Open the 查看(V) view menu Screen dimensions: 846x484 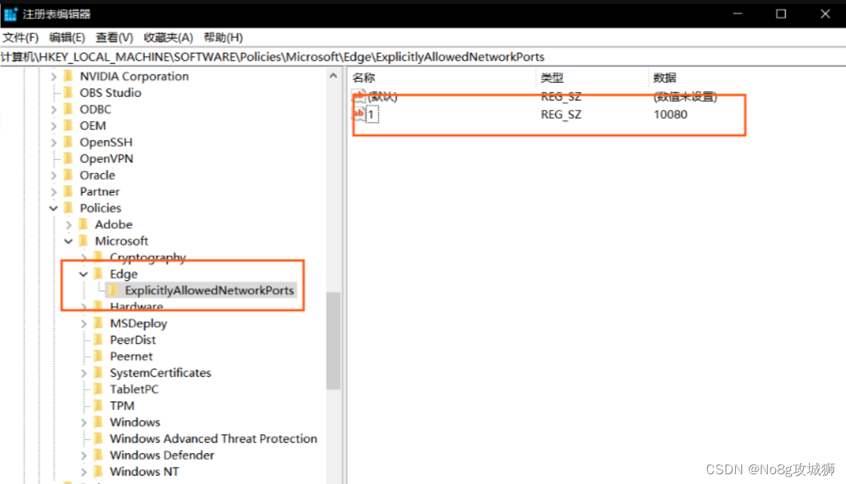[x=114, y=38]
